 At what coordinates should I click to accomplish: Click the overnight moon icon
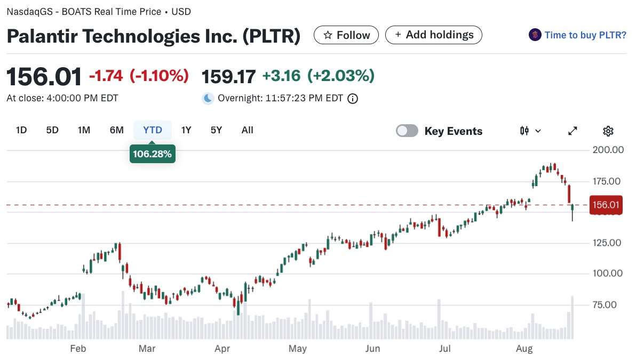coord(208,99)
